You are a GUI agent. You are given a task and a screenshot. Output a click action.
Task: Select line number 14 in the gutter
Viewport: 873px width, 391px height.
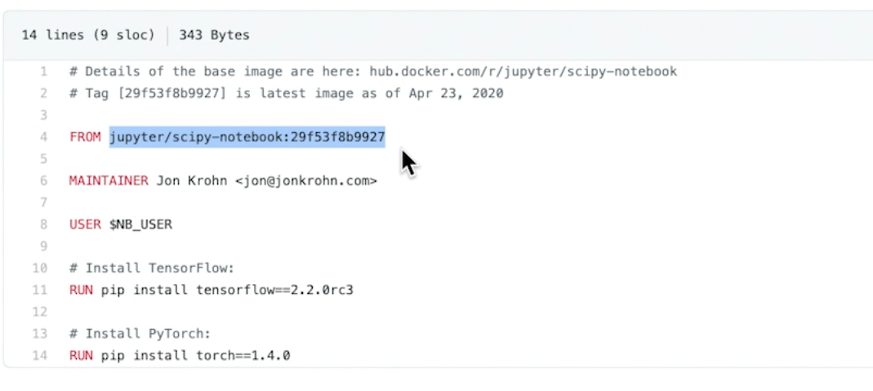(40, 356)
